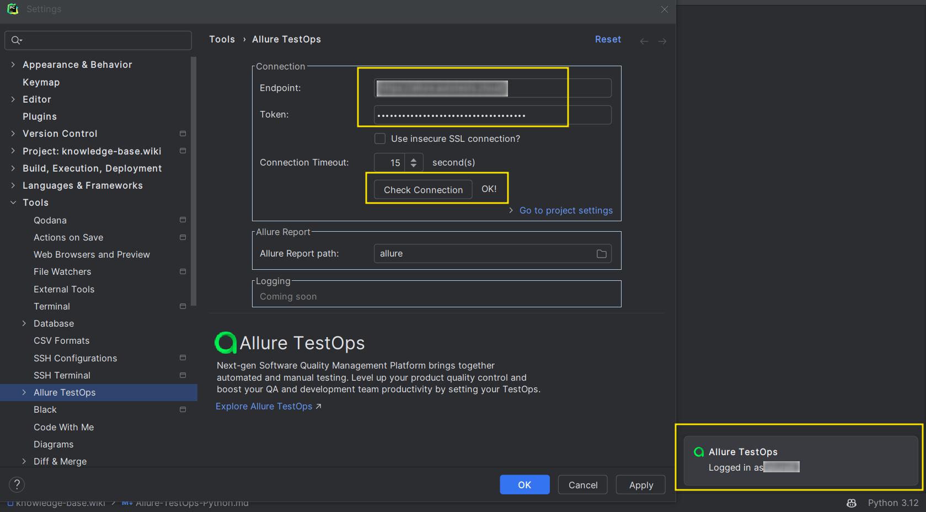Select Web Browsers and Preview
This screenshot has width=926, height=512.
click(92, 254)
